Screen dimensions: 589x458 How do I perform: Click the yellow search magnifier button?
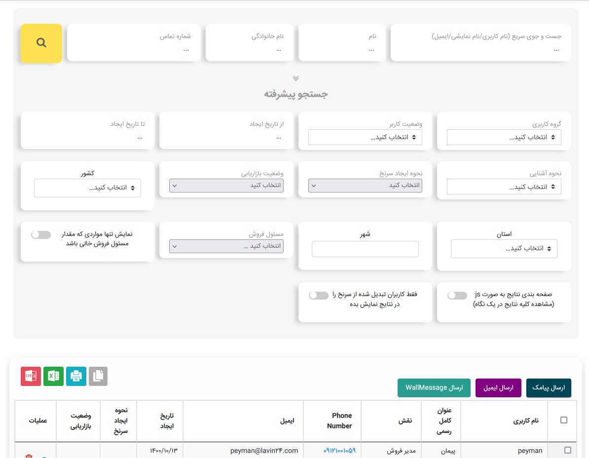point(41,43)
